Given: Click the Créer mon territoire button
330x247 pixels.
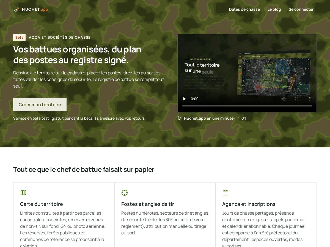Looking at the screenshot, I should [40, 105].
